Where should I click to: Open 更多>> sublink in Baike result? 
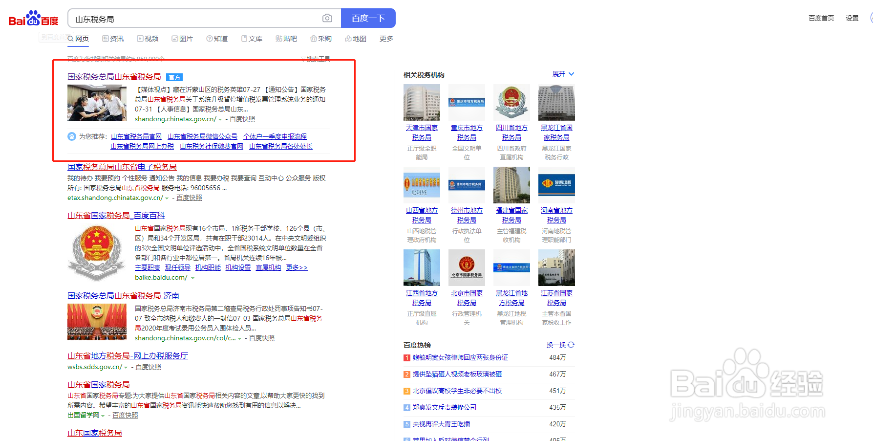click(297, 267)
